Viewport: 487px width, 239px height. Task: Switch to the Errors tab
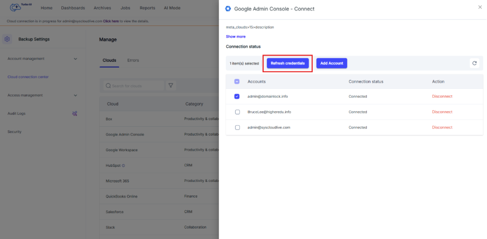click(x=133, y=60)
